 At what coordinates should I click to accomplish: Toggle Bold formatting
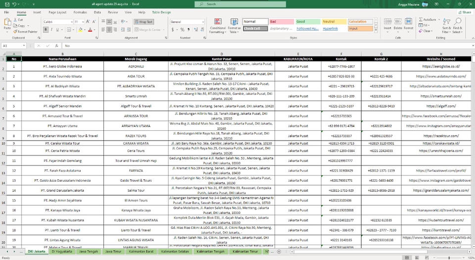click(46, 30)
